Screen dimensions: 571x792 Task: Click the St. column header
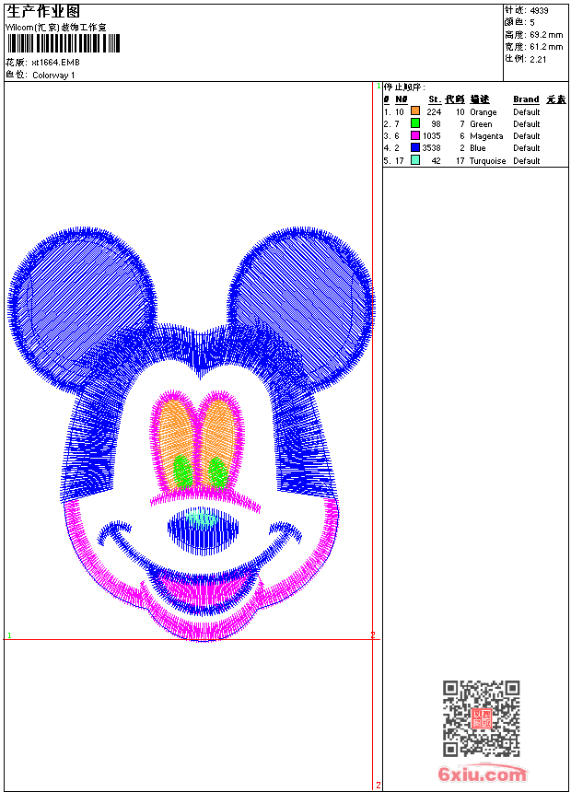435,99
